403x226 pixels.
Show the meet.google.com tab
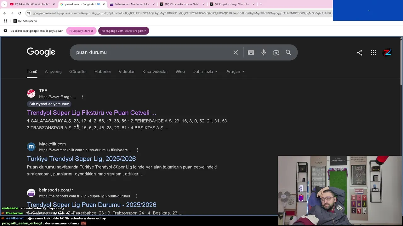click(x=124, y=31)
